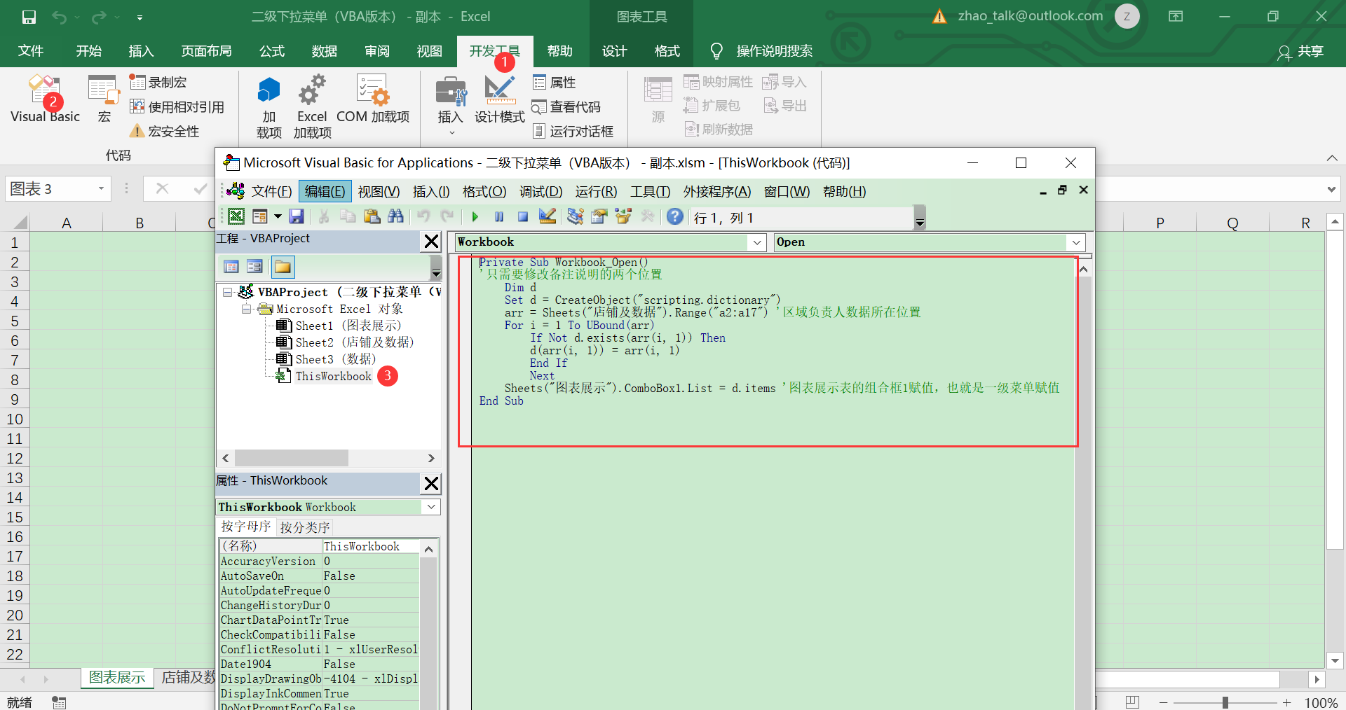Screen dimensions: 1346x710
Task: Click the Redo icon in VBA toolbar
Action: click(447, 217)
